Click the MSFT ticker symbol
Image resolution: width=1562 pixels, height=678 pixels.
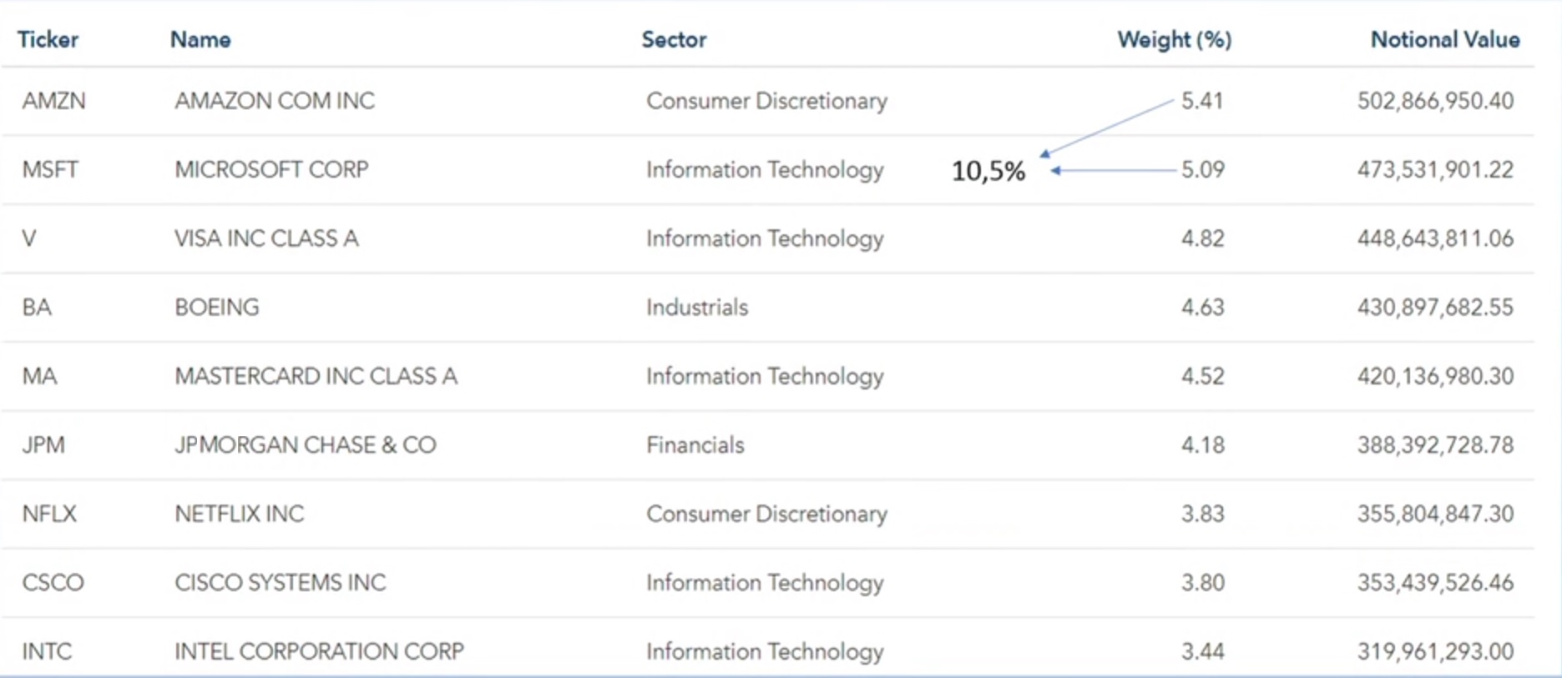(50, 169)
